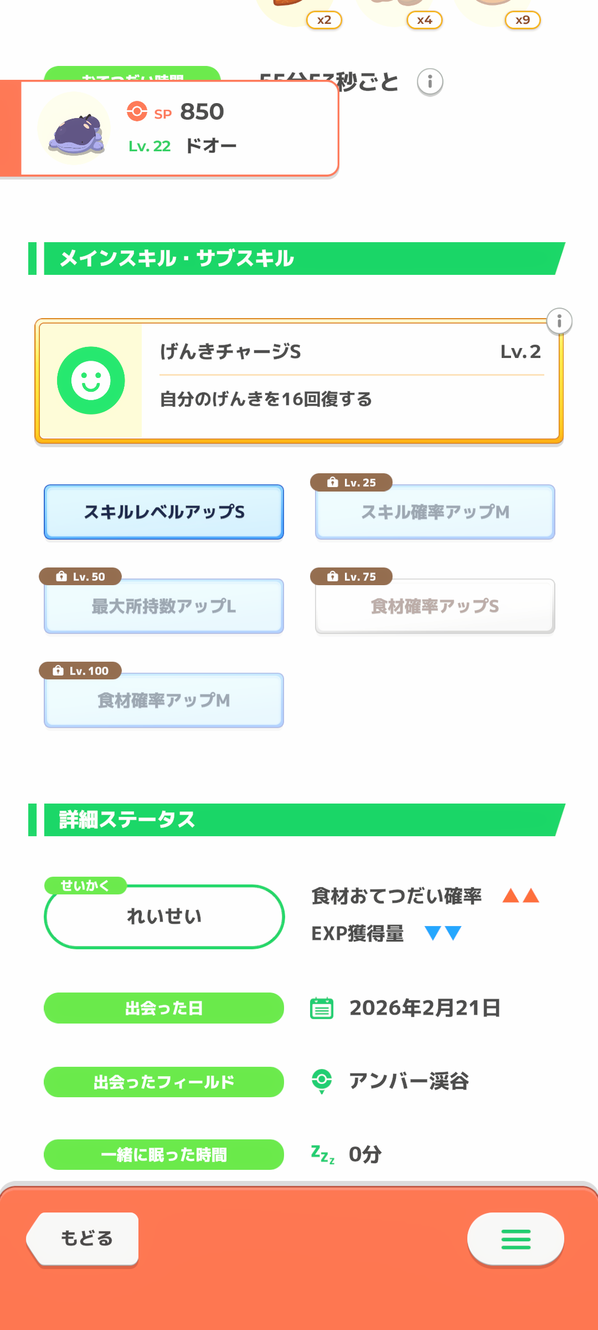Tap the Zzz sleep time icon
This screenshot has height=1330, width=598.
(323, 1154)
